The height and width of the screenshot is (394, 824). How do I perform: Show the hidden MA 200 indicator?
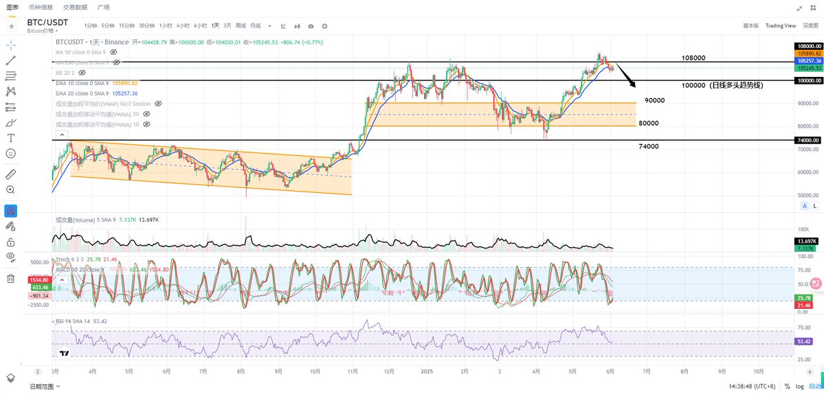[117, 62]
